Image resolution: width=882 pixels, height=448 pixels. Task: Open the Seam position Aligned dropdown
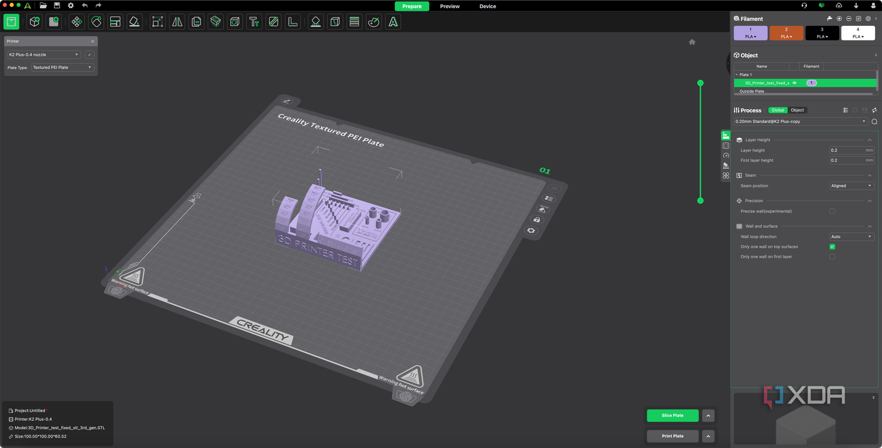(x=851, y=186)
